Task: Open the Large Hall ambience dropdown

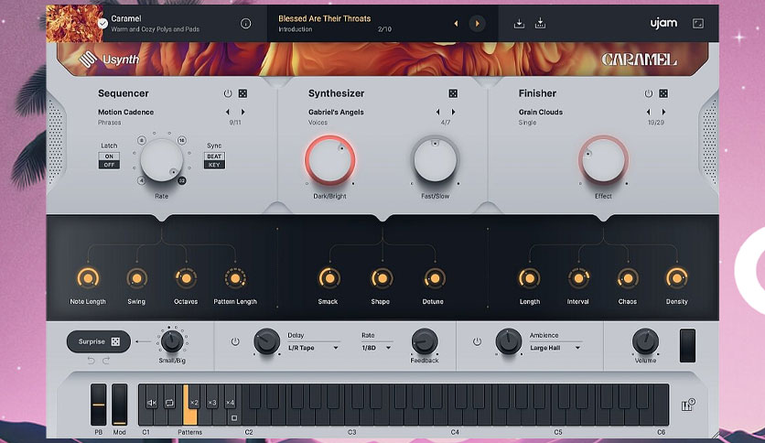Action: [555, 348]
